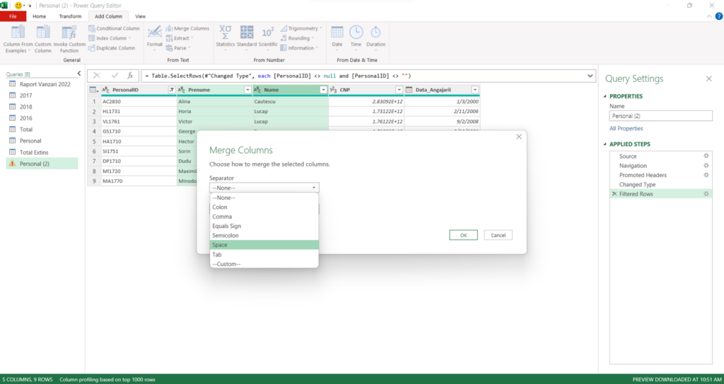724x384 pixels.
Task: Click Merge Columns in ribbon
Action: pos(187,28)
